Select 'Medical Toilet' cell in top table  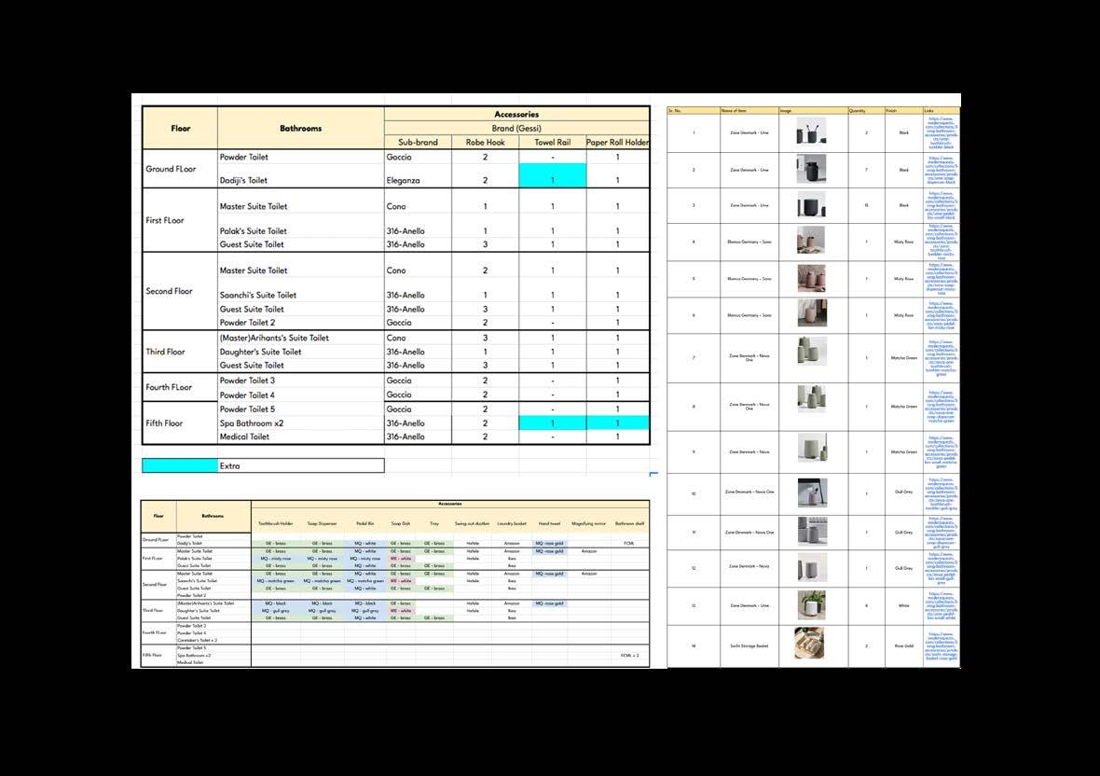pos(300,436)
